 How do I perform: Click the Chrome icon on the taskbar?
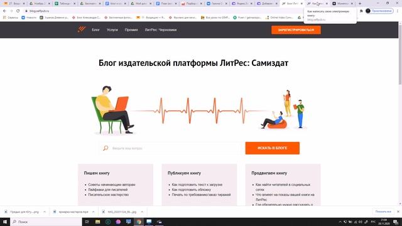pyautogui.click(x=139, y=222)
